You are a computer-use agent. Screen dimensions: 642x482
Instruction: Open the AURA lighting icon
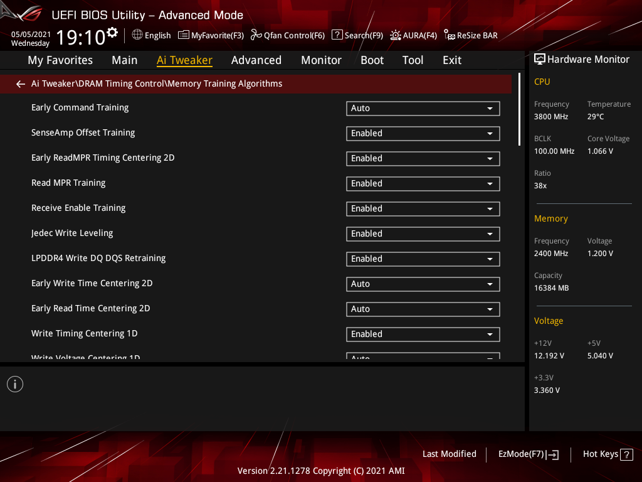pyautogui.click(x=395, y=35)
